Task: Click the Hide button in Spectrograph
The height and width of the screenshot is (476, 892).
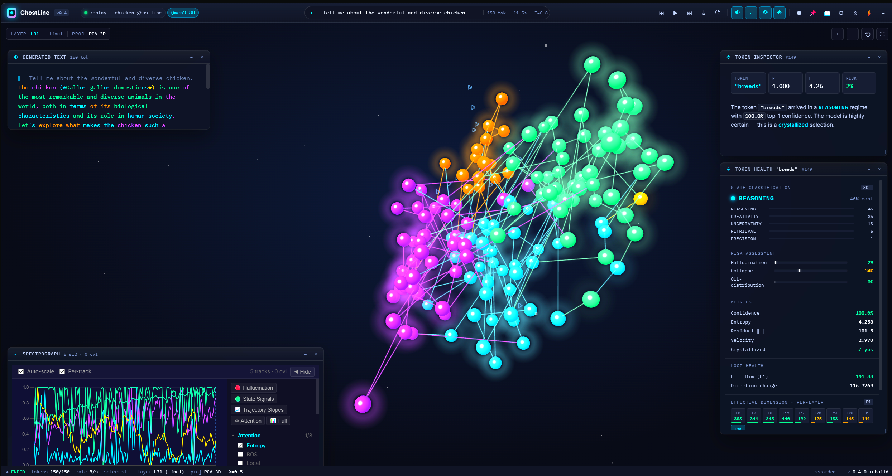Action: click(x=302, y=372)
